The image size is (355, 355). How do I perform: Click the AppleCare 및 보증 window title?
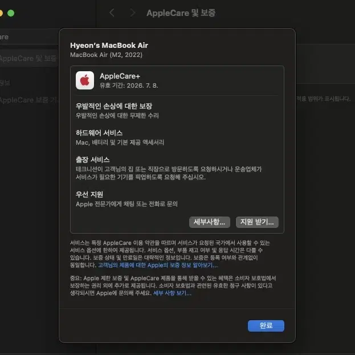point(181,13)
